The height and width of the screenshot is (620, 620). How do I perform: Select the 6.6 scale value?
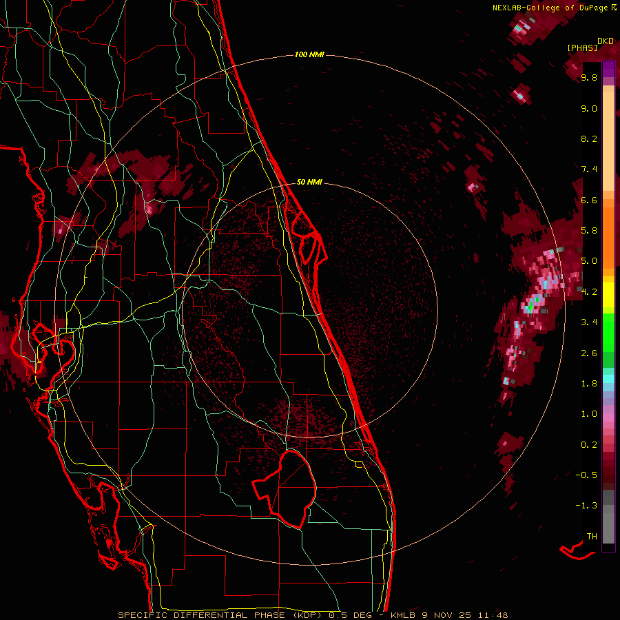(589, 200)
